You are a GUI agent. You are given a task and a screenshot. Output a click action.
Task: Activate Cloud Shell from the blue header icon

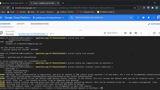138,17
